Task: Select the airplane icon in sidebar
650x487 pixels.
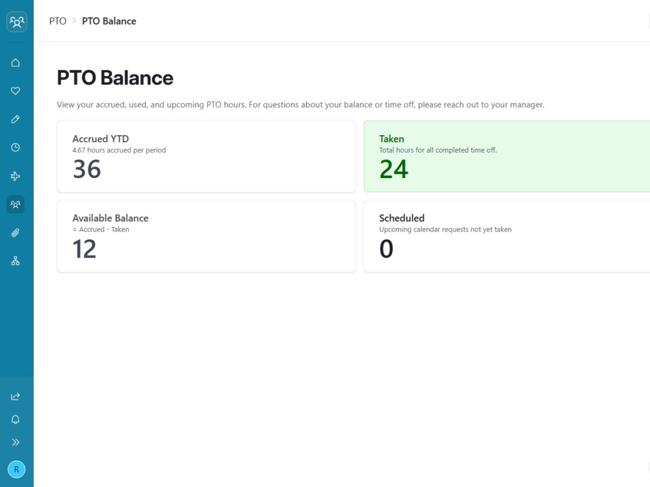Action: click(16, 176)
